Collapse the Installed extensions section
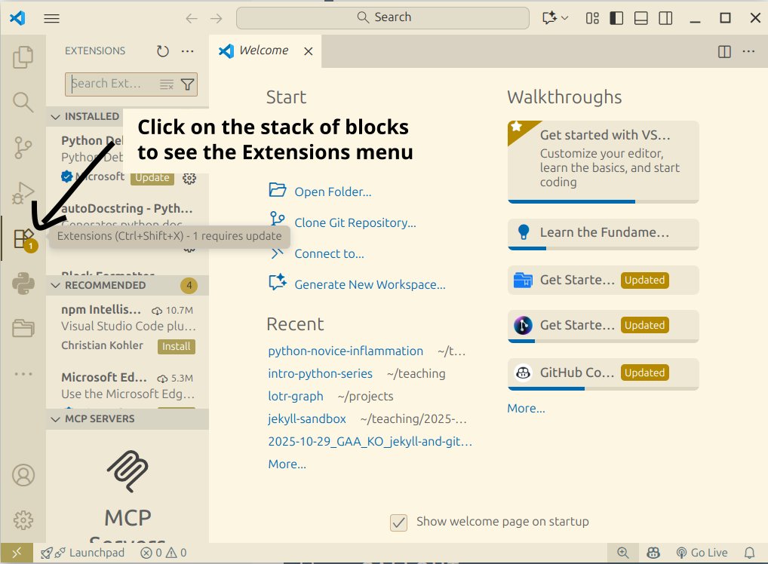Viewport: 768px width, 564px height. [56, 116]
